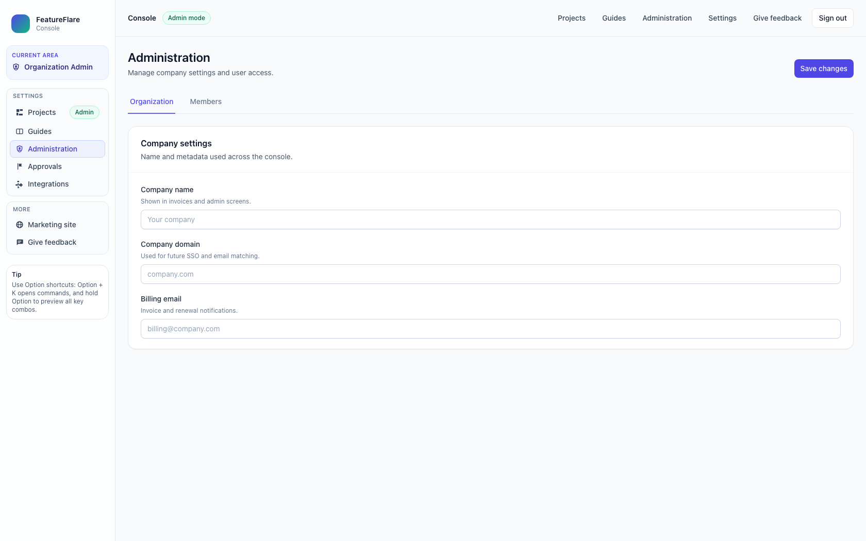Open Marketing site link in sidebar
The height and width of the screenshot is (541, 866).
(57, 225)
